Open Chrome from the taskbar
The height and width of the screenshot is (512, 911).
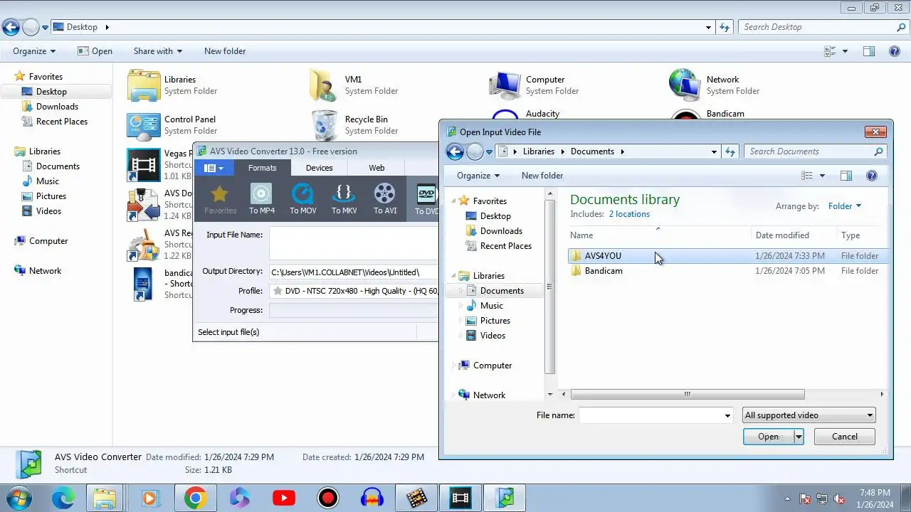pyautogui.click(x=196, y=498)
